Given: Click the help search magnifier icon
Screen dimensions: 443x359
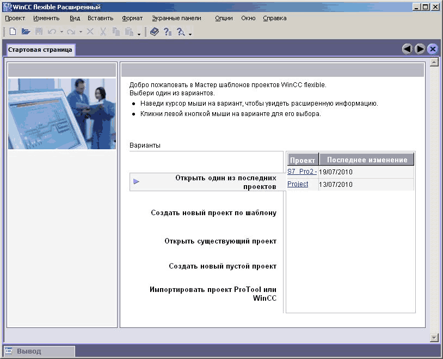Looking at the screenshot, I should [181, 32].
